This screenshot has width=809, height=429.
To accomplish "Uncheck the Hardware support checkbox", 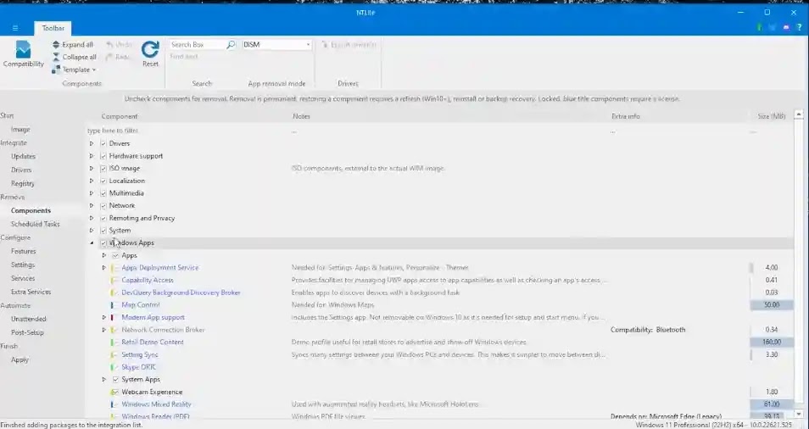I will 103,156.
